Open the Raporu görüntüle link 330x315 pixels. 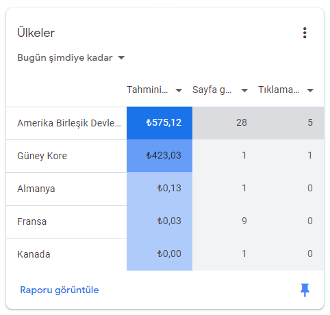(60, 290)
